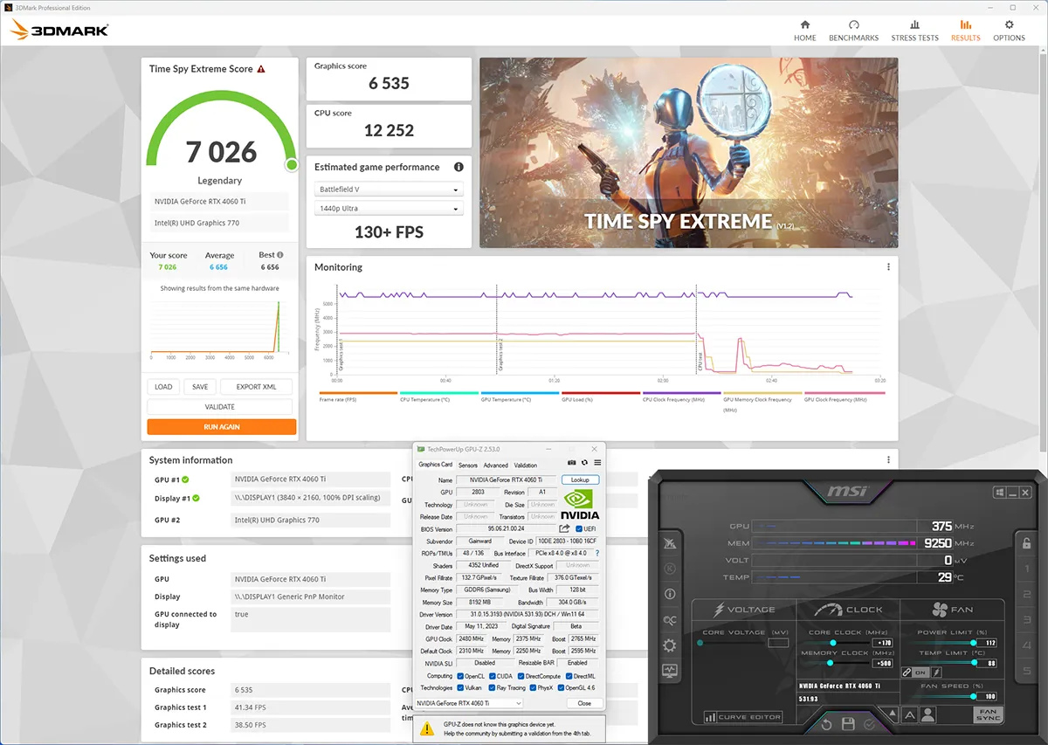This screenshot has height=745, width=1048.
Task: Switch to GPU-Z Validation tab
Action: (x=526, y=466)
